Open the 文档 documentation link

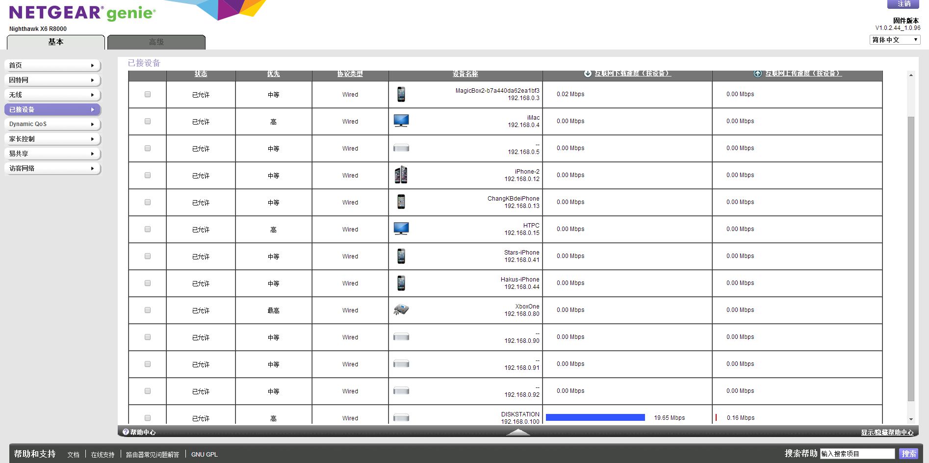pos(74,455)
